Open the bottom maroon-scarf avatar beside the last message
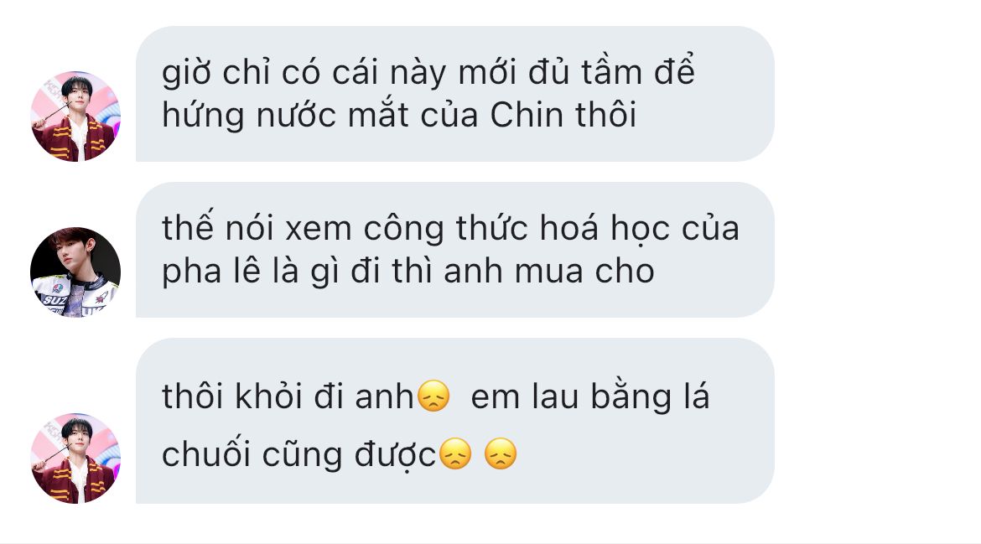Image resolution: width=981 pixels, height=544 pixels. 75,458
